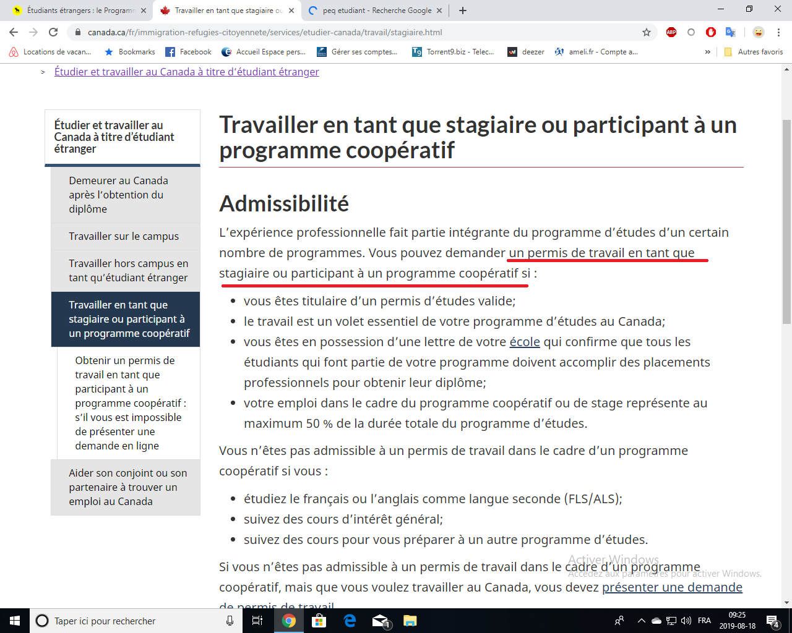
Task: Open 'Demeurer au Canada après l'obtention du diplôme'
Action: [126, 195]
